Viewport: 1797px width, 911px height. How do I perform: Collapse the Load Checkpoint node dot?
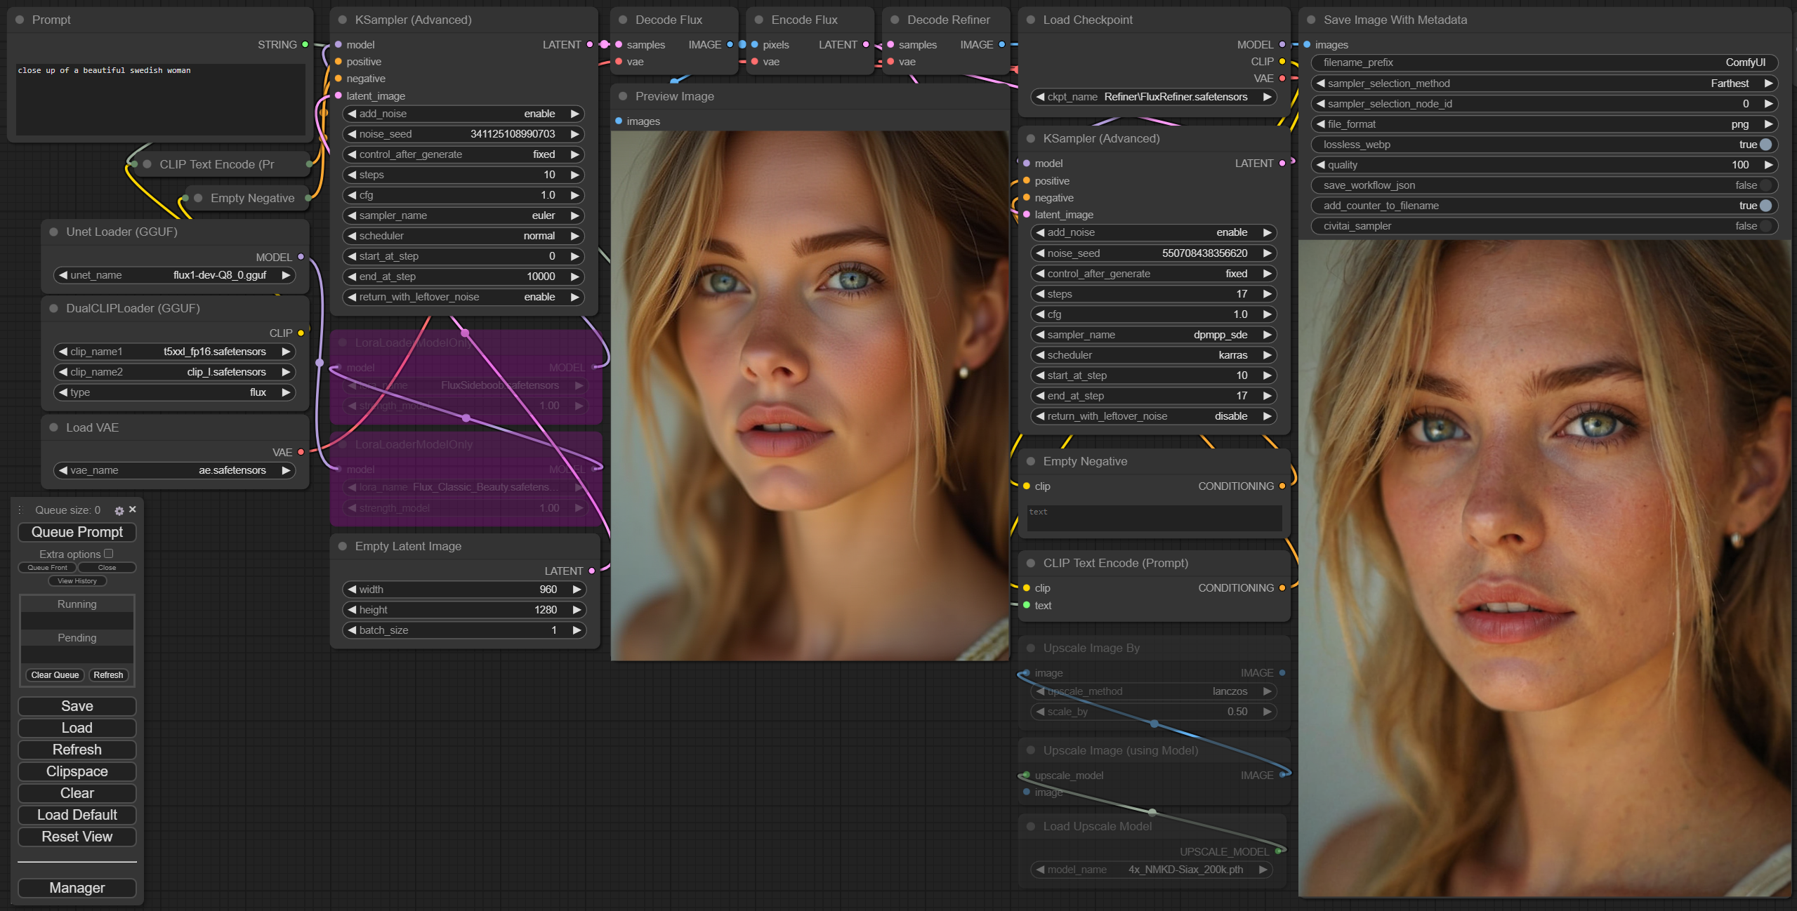point(1031,20)
